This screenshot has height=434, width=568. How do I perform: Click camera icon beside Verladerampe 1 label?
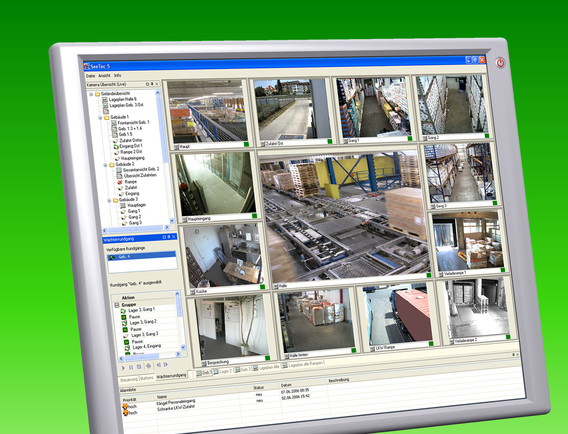pos(440,274)
